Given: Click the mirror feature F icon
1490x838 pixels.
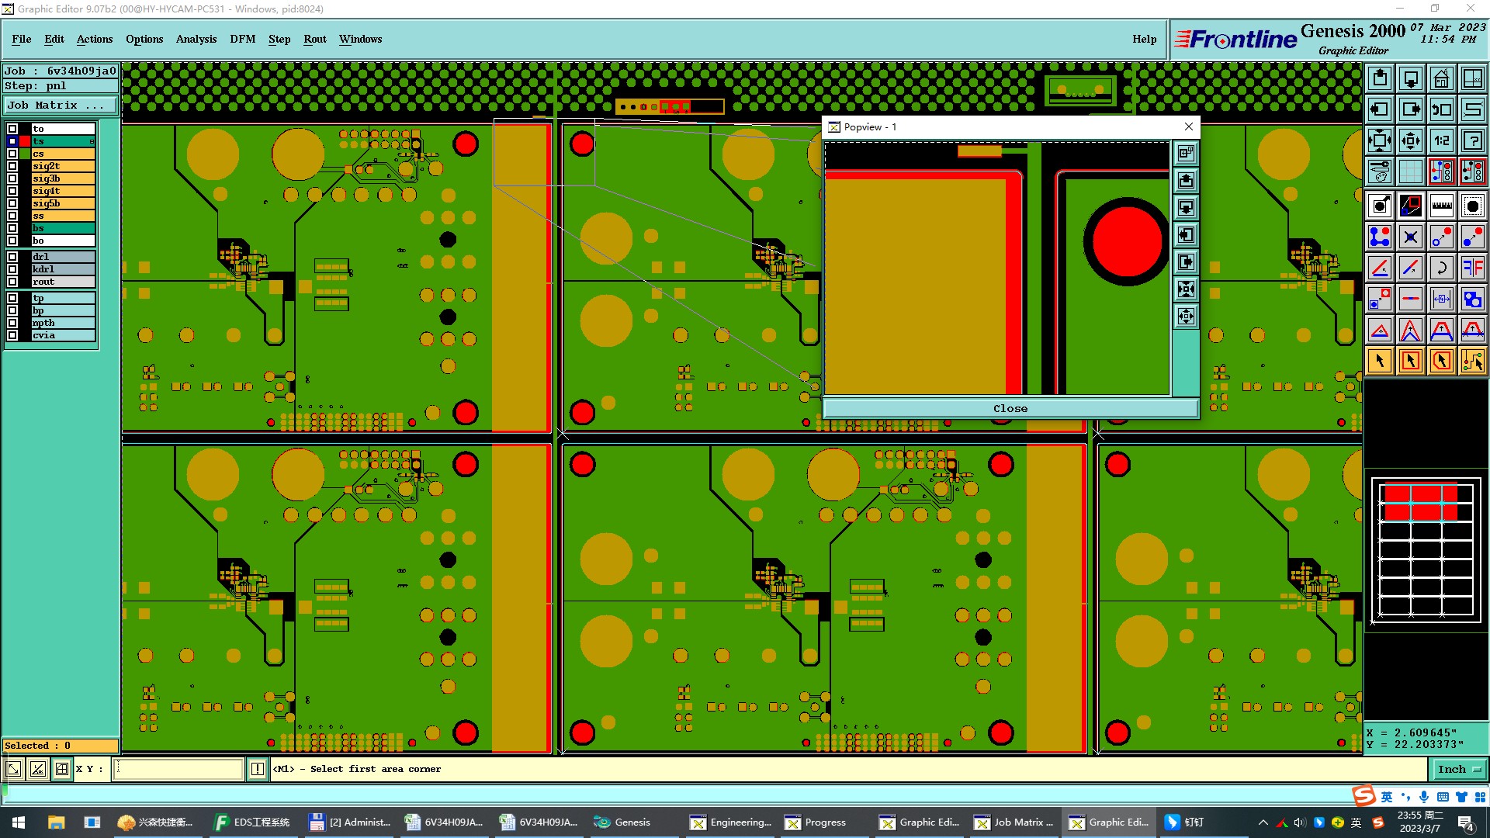Looking at the screenshot, I should pyautogui.click(x=1472, y=268).
